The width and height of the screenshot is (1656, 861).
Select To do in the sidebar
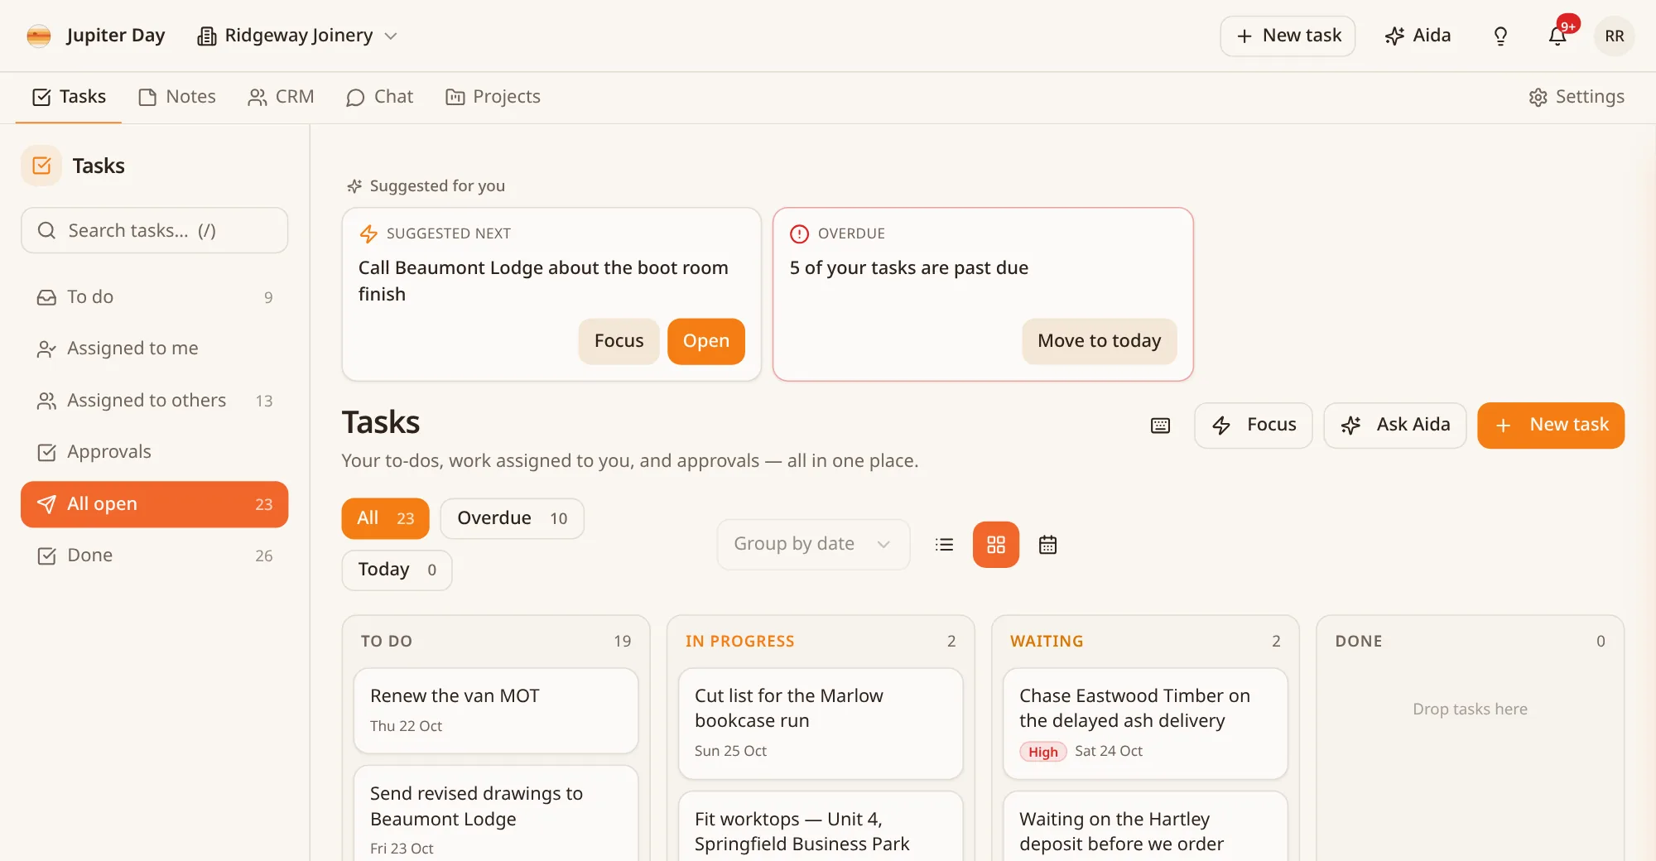tap(155, 297)
